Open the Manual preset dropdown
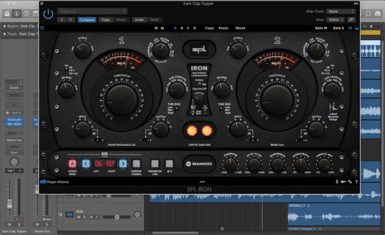The height and width of the screenshot is (235, 385). [x=92, y=11]
